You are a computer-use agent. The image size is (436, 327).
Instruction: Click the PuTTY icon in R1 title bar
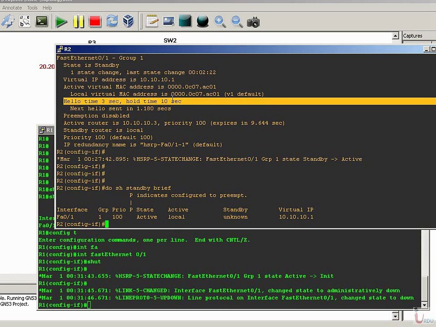(x=42, y=130)
